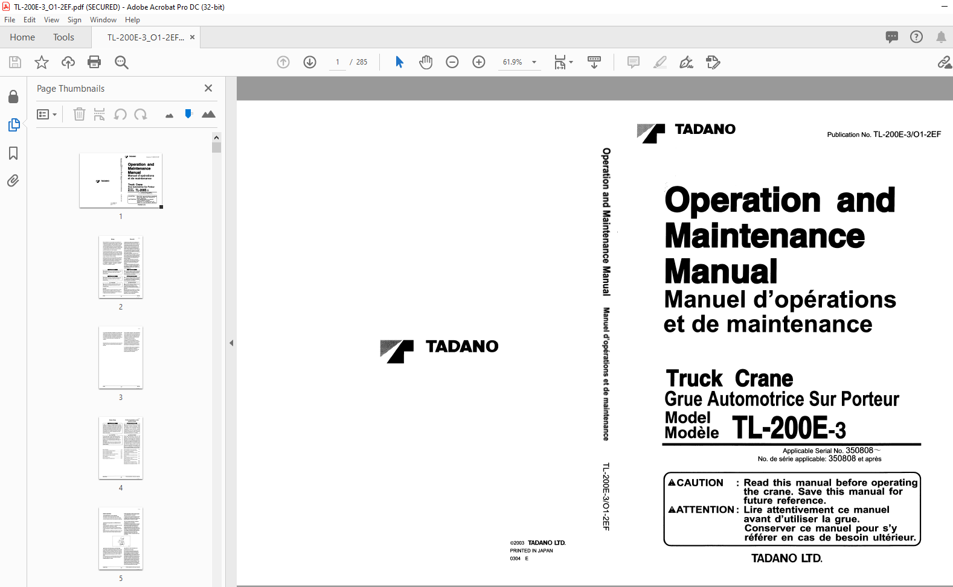Open the Help menu
The width and height of the screenshot is (953, 587).
(132, 20)
